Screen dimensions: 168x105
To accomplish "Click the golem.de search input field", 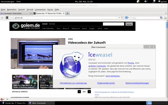I will coord(114,24).
